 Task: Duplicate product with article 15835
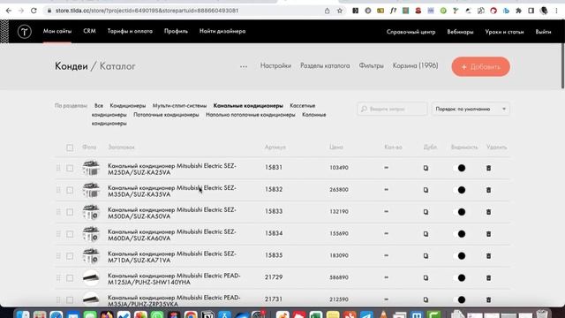pos(426,256)
